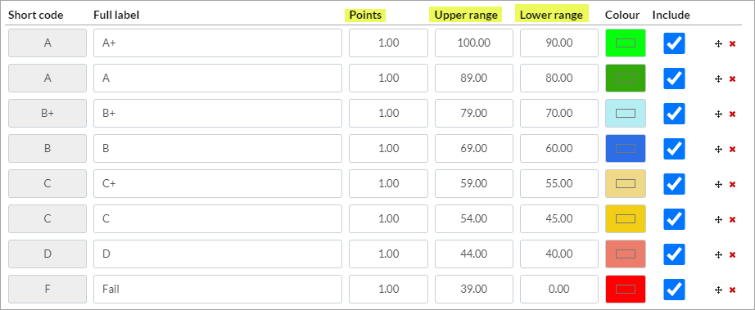The image size is (755, 310).
Task: Click the Upper range field showing 100.00
Action: point(474,43)
